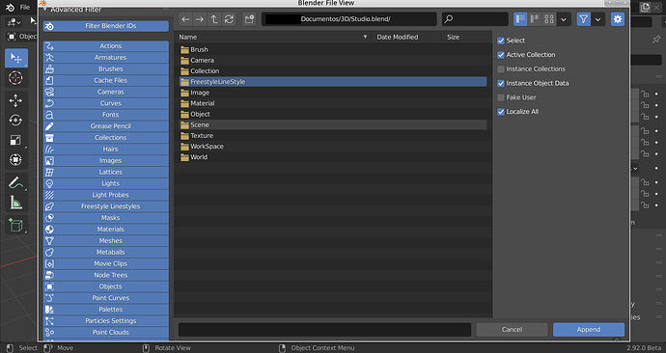Enable Fake User checkbox
The image size is (666, 353).
[501, 97]
